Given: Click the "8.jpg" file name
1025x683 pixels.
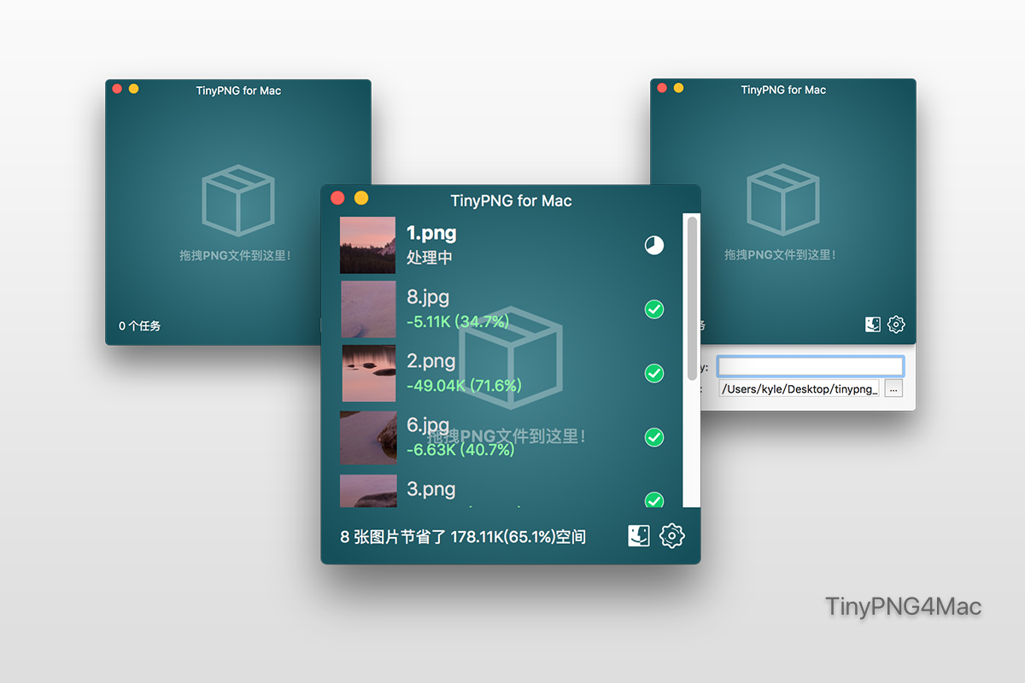Looking at the screenshot, I should click(428, 297).
